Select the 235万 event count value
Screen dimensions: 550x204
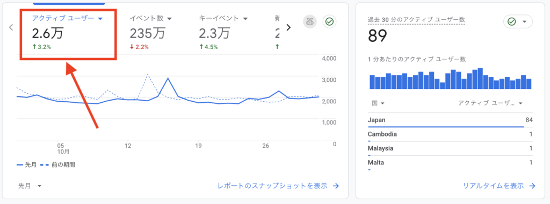pyautogui.click(x=148, y=34)
